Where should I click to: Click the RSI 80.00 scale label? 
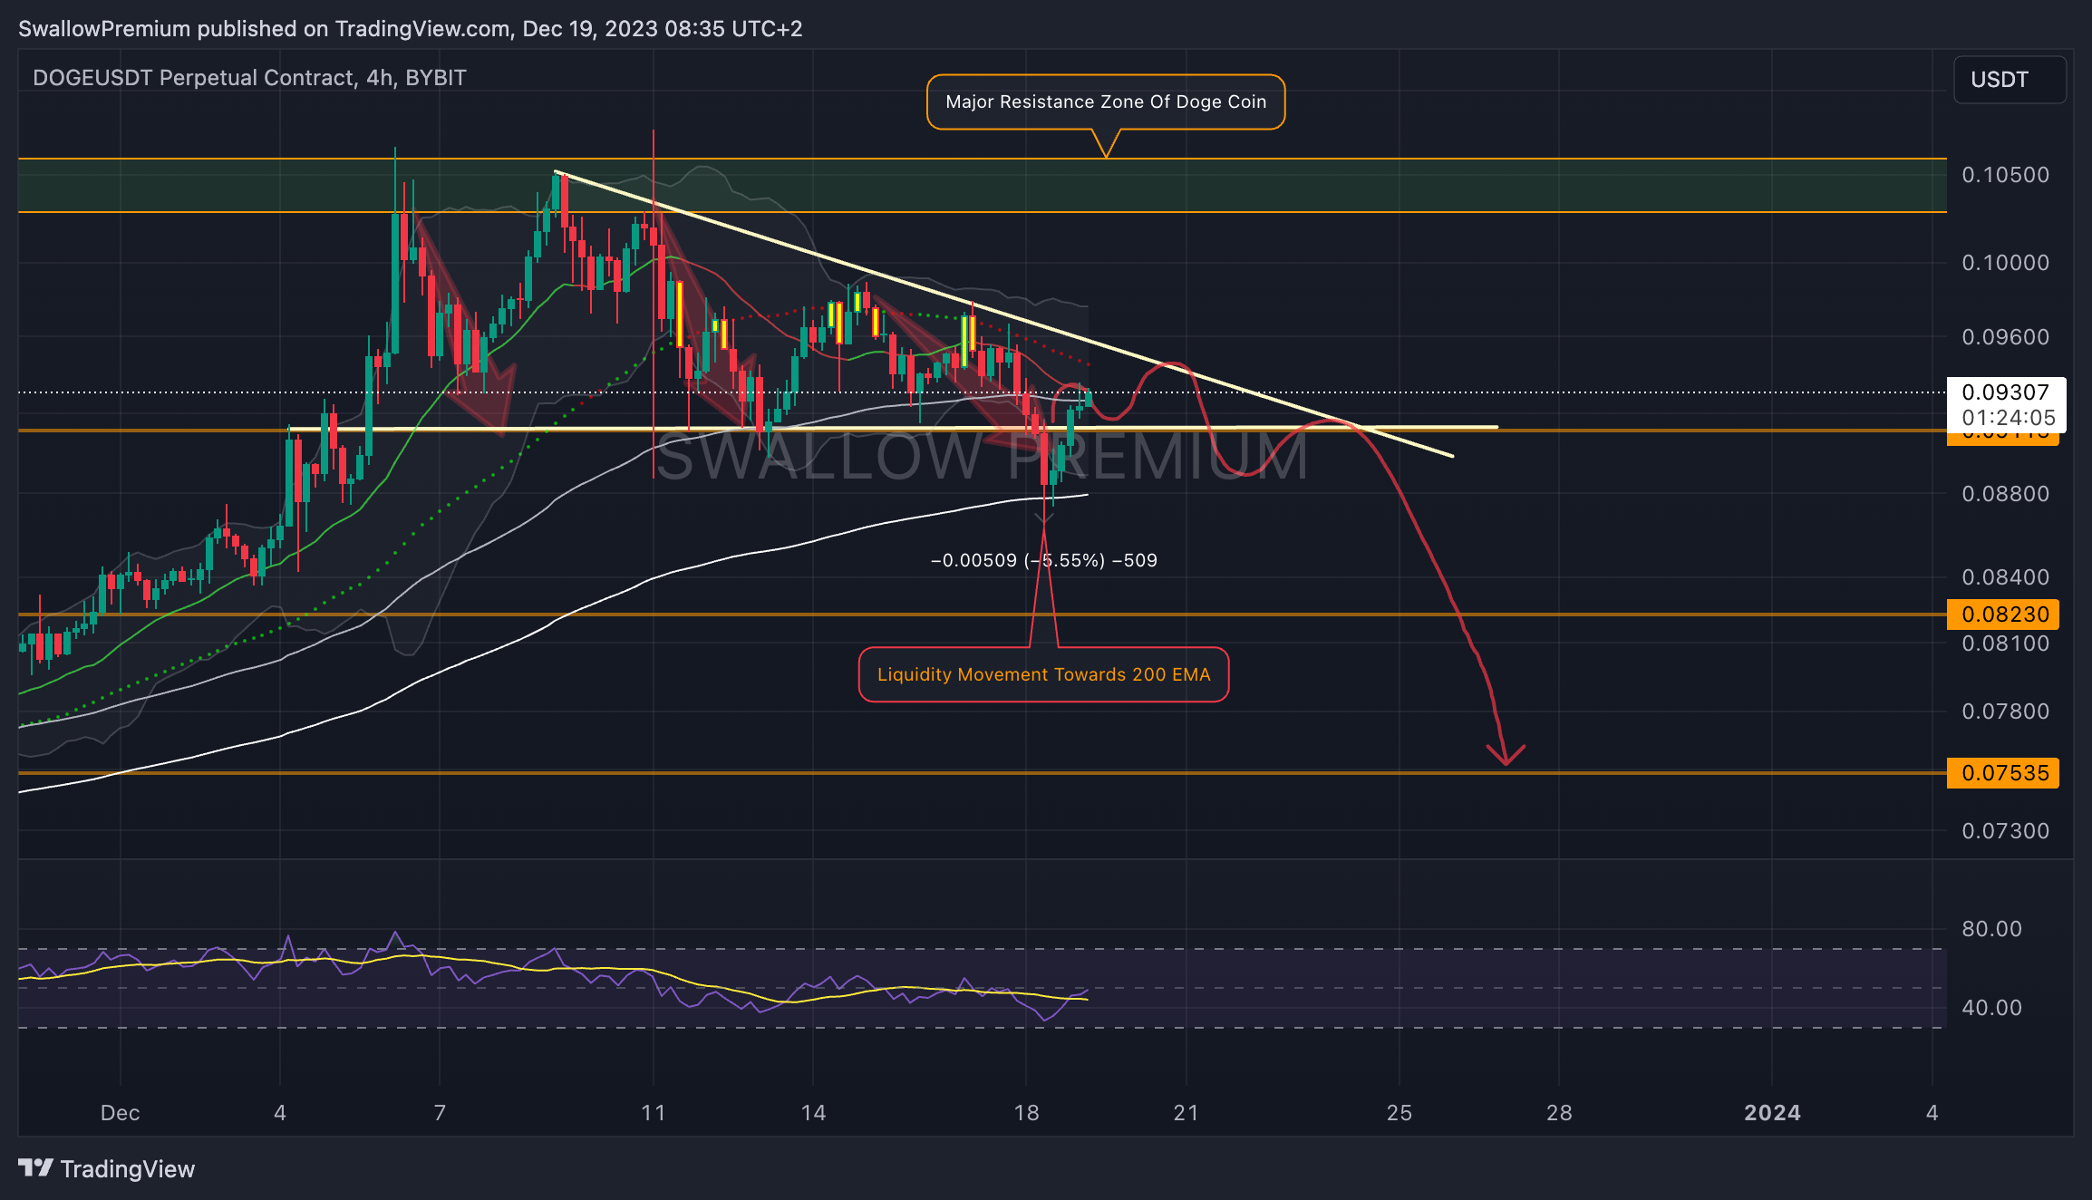1991,929
